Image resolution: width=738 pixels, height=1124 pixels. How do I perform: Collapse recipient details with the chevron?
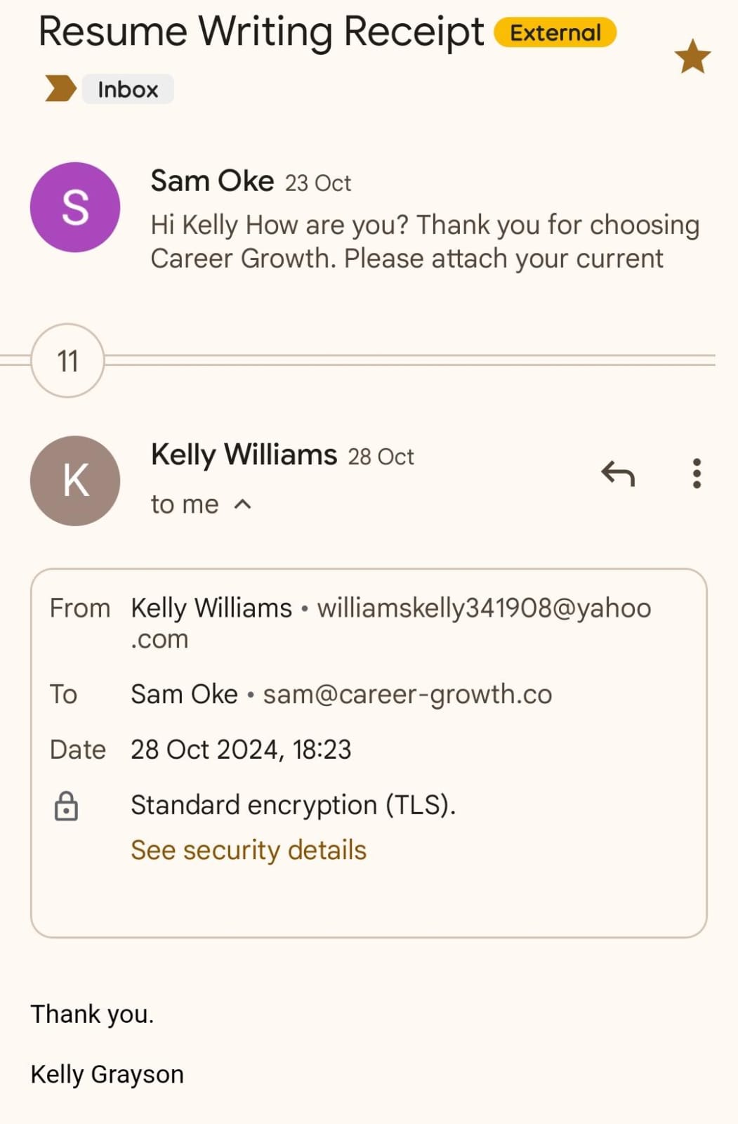[x=242, y=504]
